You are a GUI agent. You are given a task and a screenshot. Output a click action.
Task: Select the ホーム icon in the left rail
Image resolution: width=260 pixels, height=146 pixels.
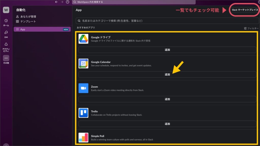[6, 21]
